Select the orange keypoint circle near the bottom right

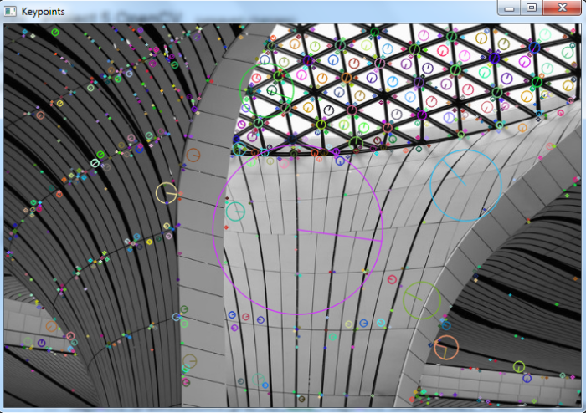(x=446, y=347)
